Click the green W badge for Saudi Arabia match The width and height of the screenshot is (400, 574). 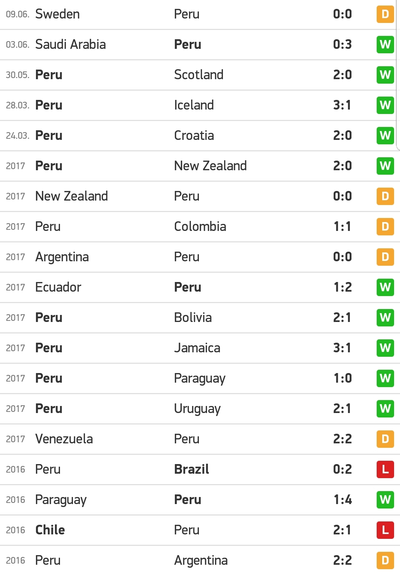(385, 44)
